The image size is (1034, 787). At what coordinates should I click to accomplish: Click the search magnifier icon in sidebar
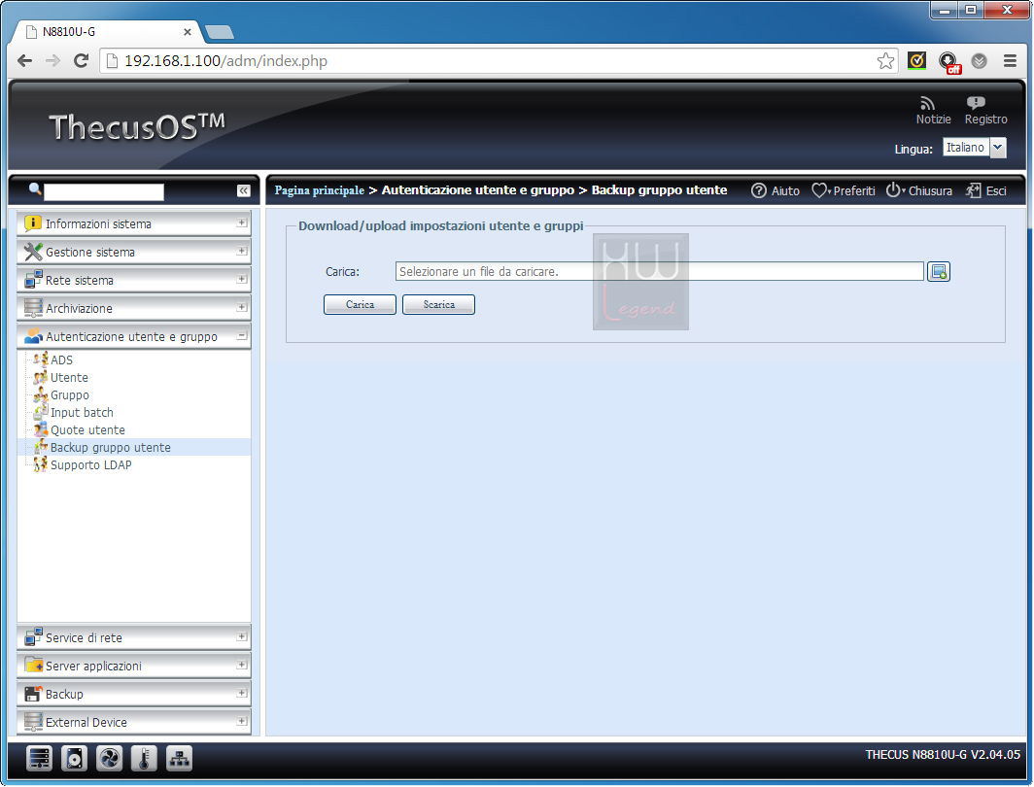(x=35, y=189)
